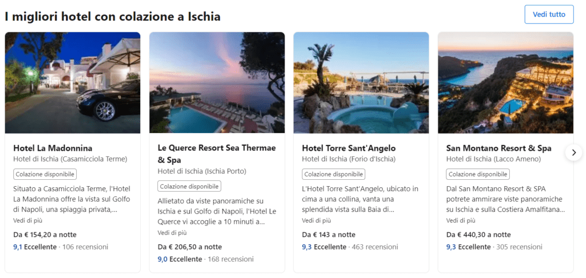Select the Hotel Torre Sant'Angelo title
This screenshot has height=278, width=586.
(x=349, y=148)
